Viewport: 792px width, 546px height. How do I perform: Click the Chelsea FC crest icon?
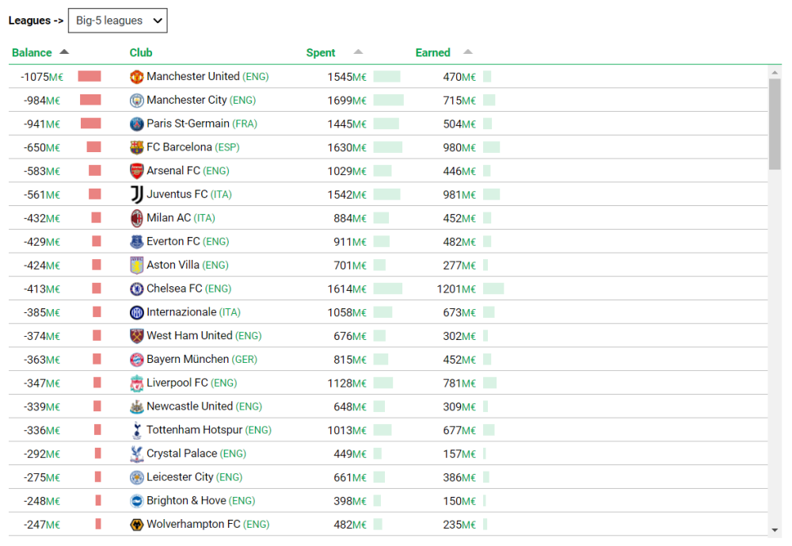tap(136, 288)
